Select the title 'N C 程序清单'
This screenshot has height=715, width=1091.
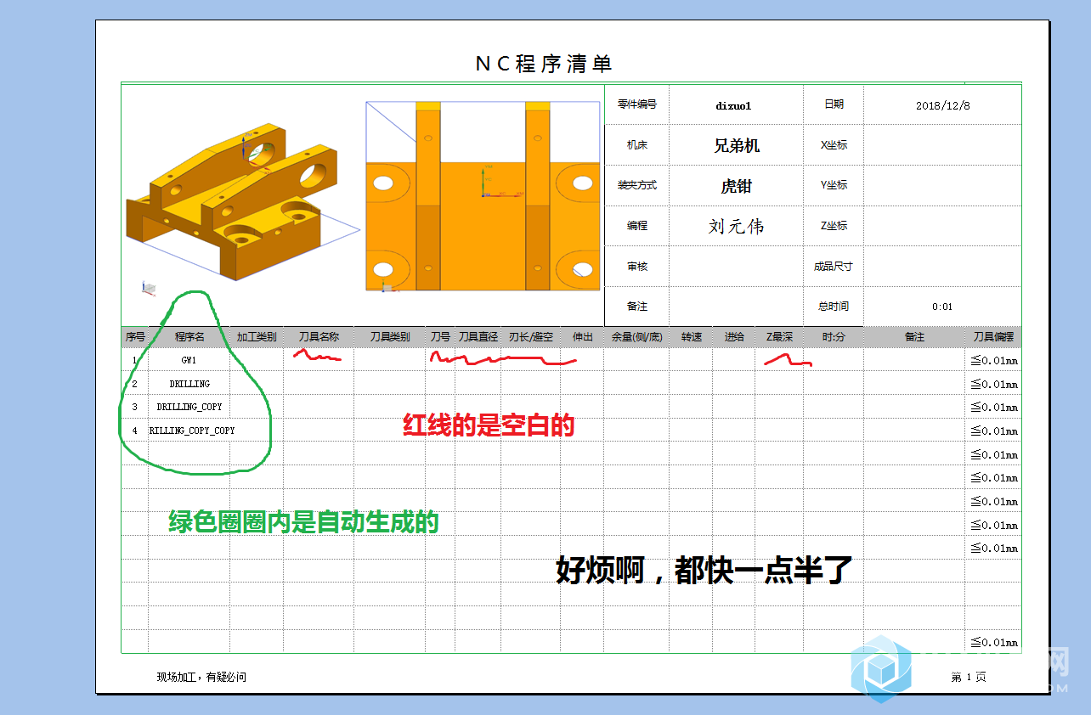543,64
